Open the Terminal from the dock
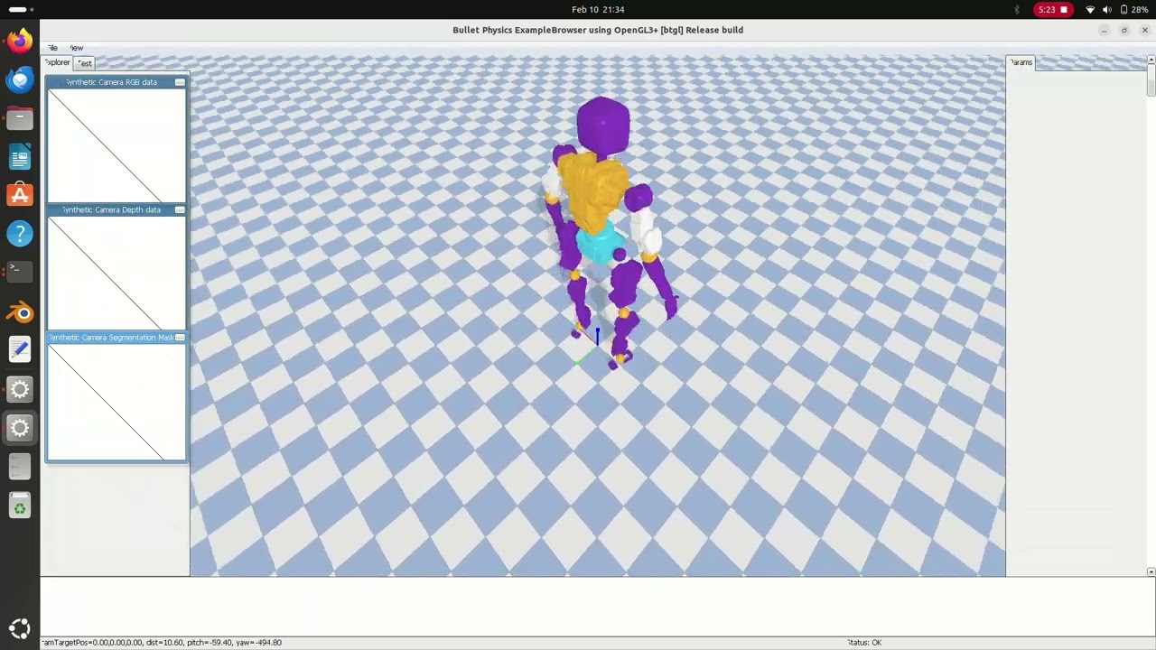The width and height of the screenshot is (1156, 650). coord(20,270)
